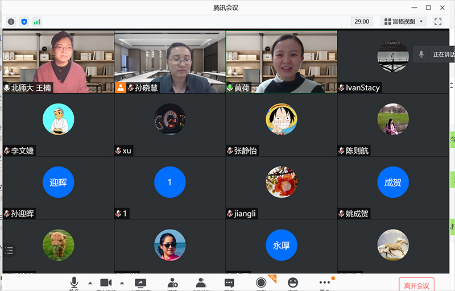Open the invite participants icon

coord(172,283)
